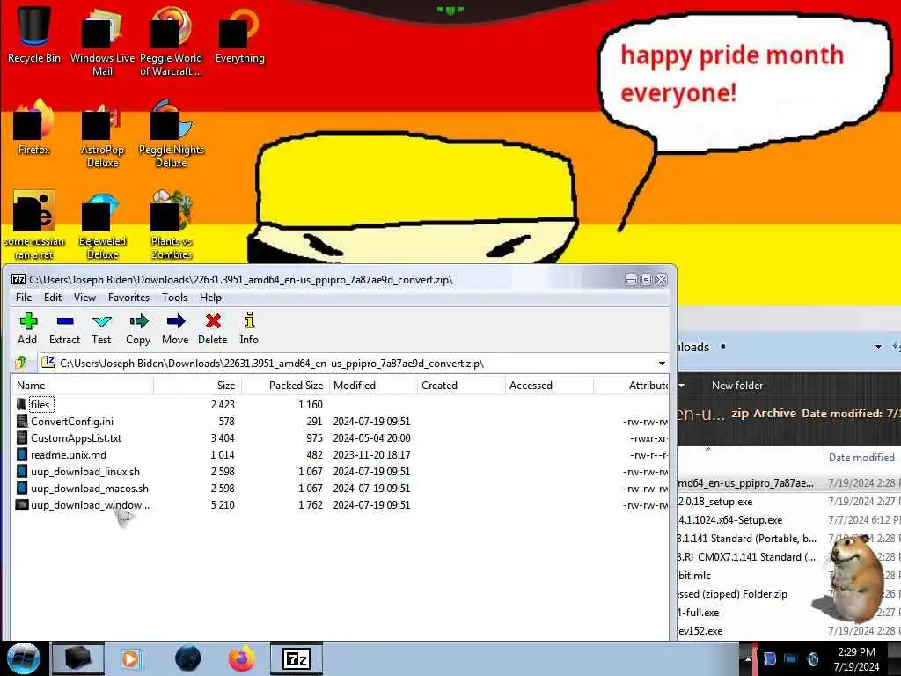
Task: Open the Help menu
Action: pyautogui.click(x=210, y=298)
